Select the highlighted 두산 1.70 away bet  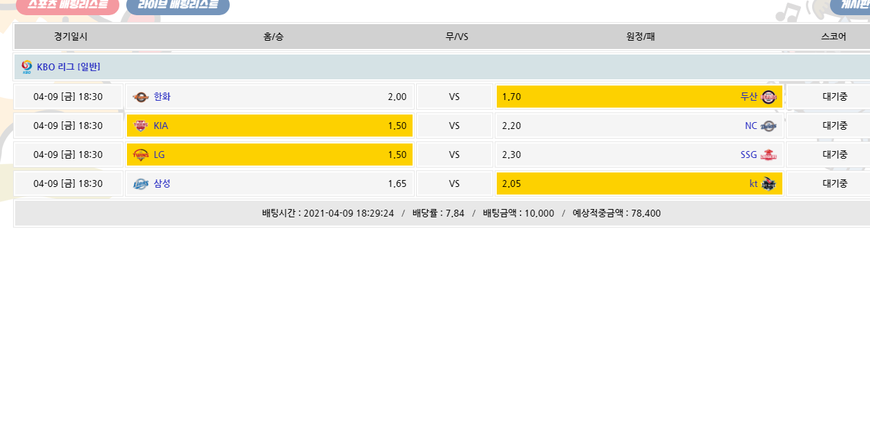pyautogui.click(x=639, y=97)
